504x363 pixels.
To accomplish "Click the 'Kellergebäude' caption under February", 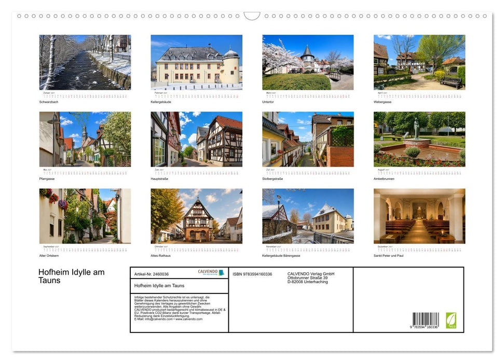I will [x=161, y=102].
